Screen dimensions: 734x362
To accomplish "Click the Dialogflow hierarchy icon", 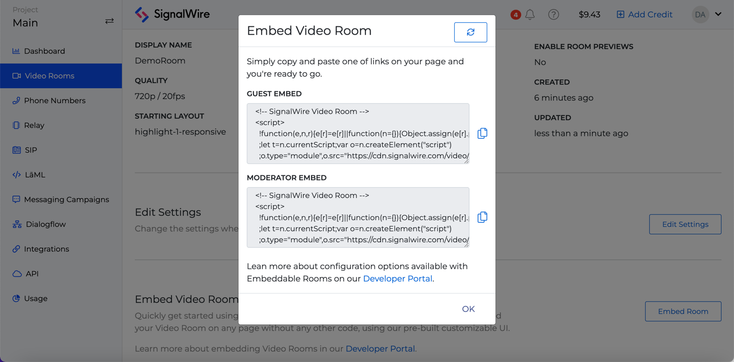I will [17, 224].
